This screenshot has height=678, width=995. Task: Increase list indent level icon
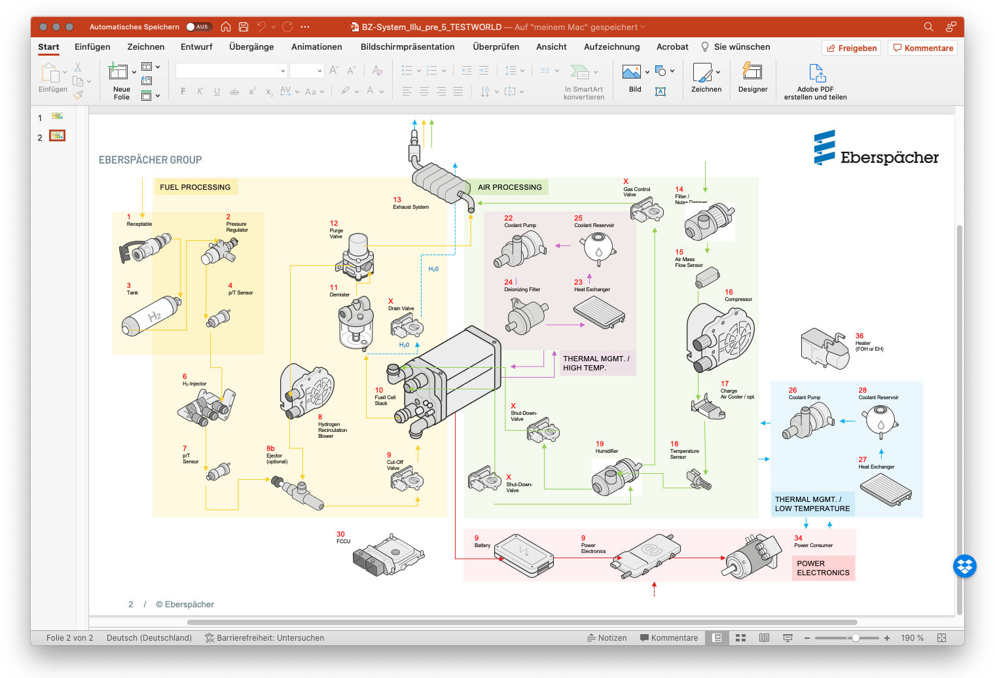484,70
